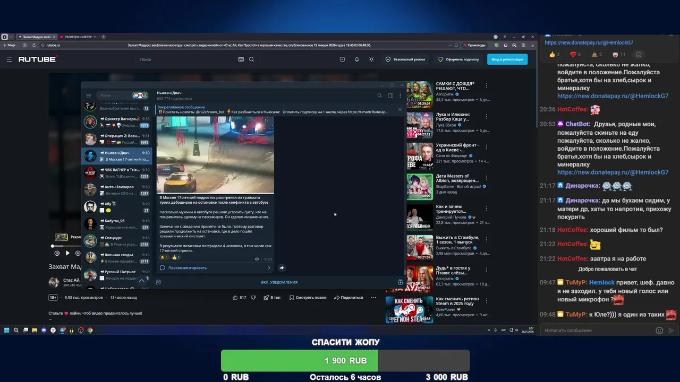680x382 pixels.
Task: Click the RUTUBE search magnifier icon
Action: coord(251,59)
